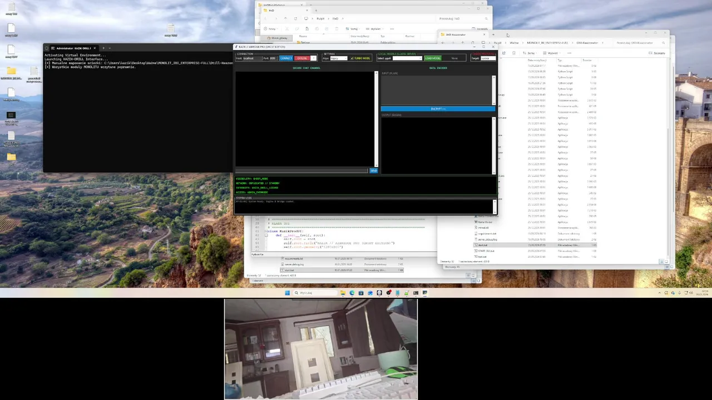
Task: Click the chat message entry field
Action: tap(301, 171)
